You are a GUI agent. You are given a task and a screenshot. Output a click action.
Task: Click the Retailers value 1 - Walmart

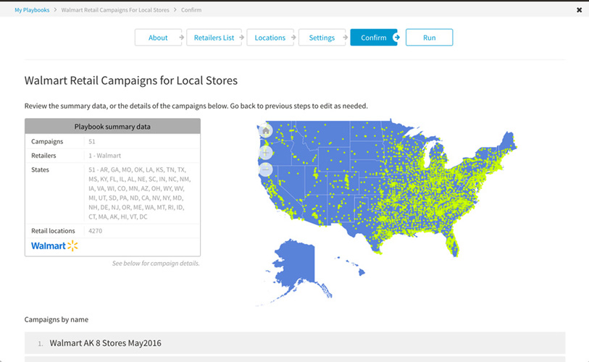click(x=105, y=156)
